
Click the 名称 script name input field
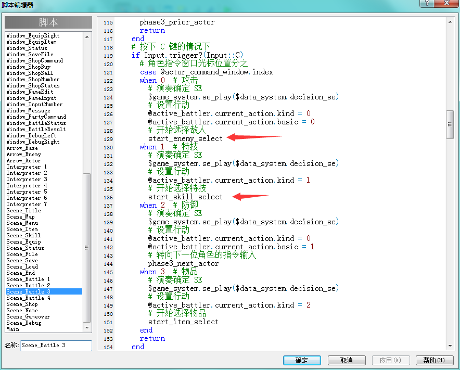click(x=56, y=346)
